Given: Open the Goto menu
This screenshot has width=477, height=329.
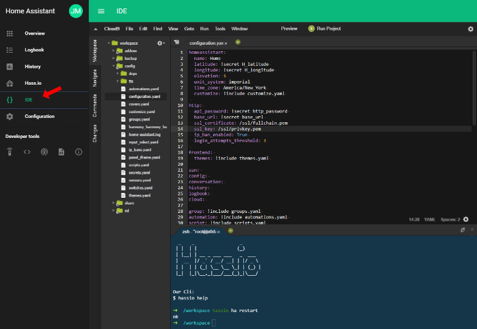Looking at the screenshot, I should (189, 29).
